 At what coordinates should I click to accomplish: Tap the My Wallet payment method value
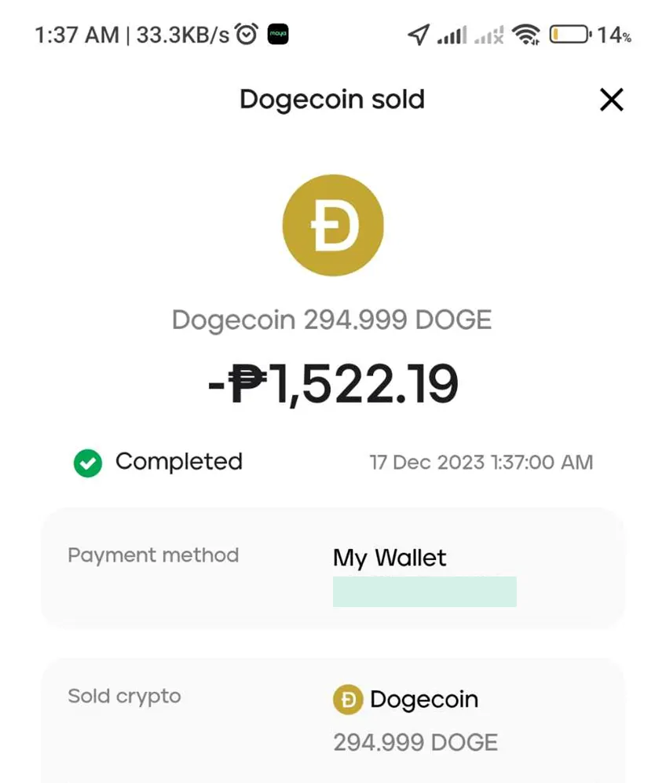click(390, 558)
